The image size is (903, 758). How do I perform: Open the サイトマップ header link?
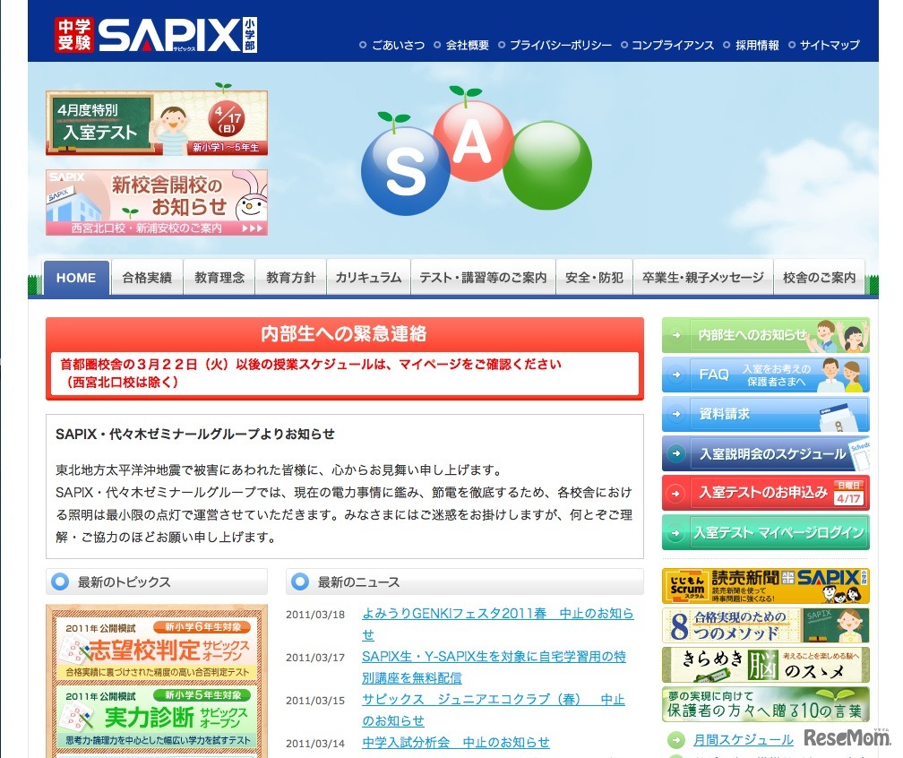(x=830, y=45)
